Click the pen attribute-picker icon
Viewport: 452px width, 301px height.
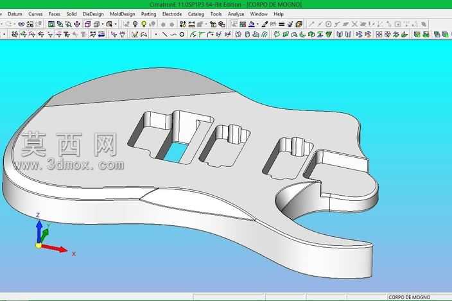click(265, 24)
